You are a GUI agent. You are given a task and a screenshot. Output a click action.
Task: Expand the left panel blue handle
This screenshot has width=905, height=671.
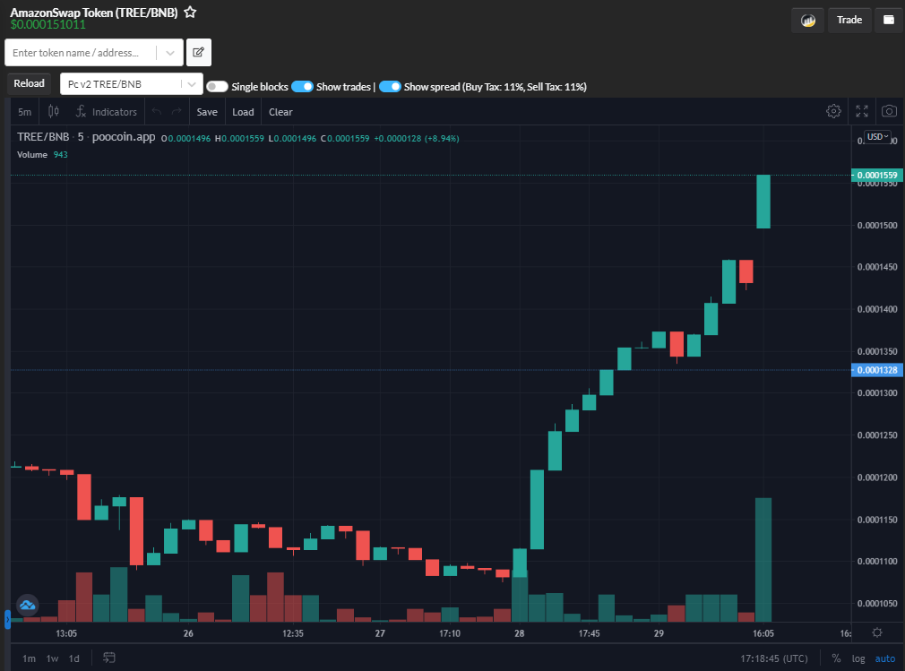click(7, 619)
